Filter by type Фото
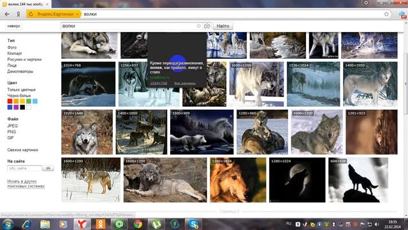Image resolution: width=408 pixels, height=230 pixels. point(12,47)
